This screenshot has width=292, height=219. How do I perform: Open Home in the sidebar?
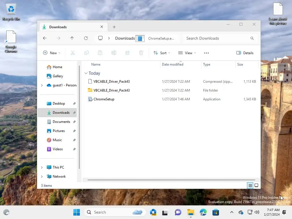pos(57,67)
